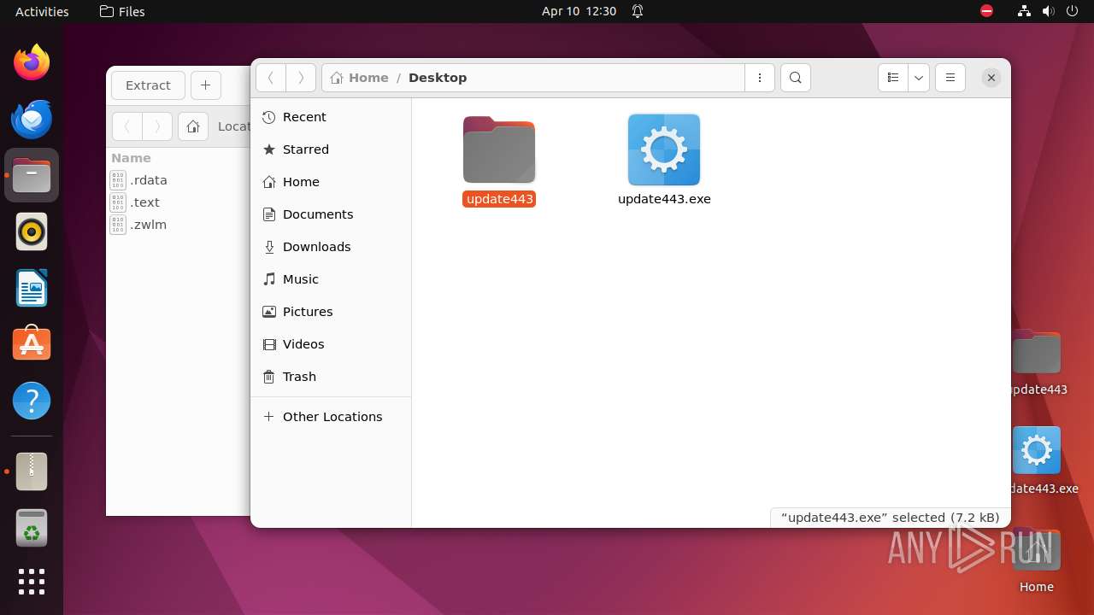
Task: Open Pictures in the sidebar
Action: 331,312
